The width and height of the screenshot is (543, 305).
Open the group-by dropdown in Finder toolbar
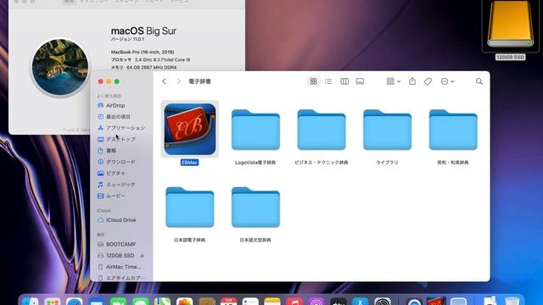[x=393, y=81]
